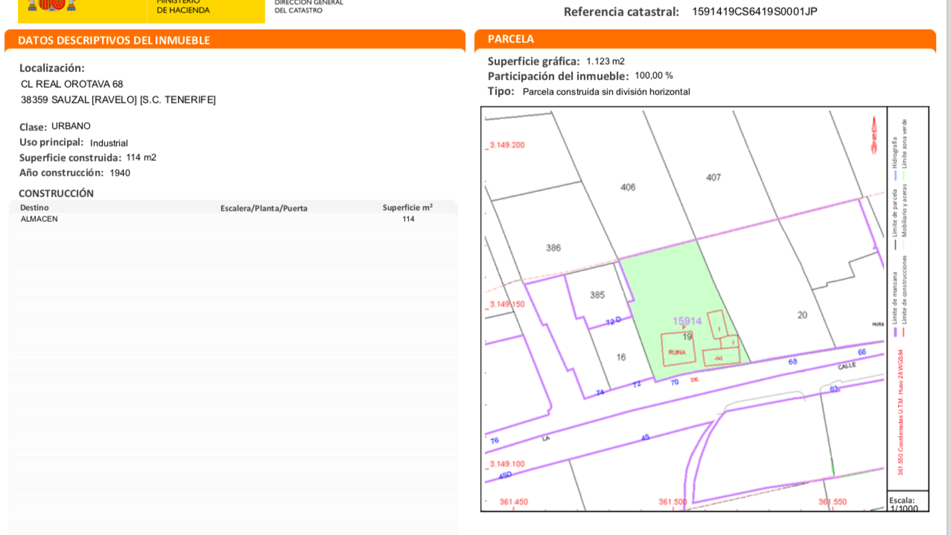This screenshot has height=535, width=951.
Task: Click the north arrow compass icon on map
Action: click(x=874, y=135)
